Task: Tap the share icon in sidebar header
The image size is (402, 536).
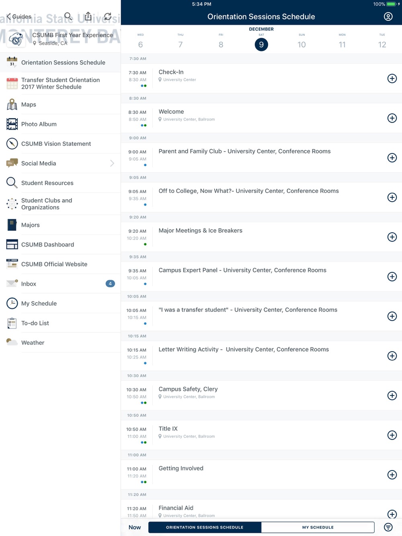Action: point(88,16)
